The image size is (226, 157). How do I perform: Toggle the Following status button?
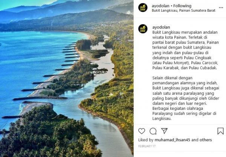pyautogui.click(x=182, y=6)
